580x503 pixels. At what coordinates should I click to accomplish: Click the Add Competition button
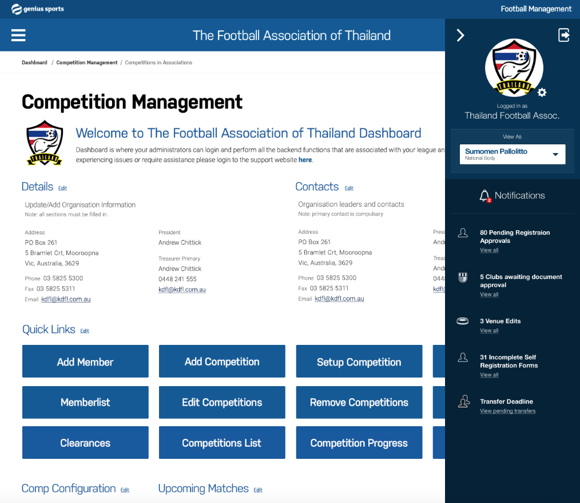222,361
